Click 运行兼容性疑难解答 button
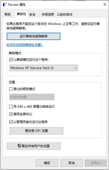 tap(34, 36)
